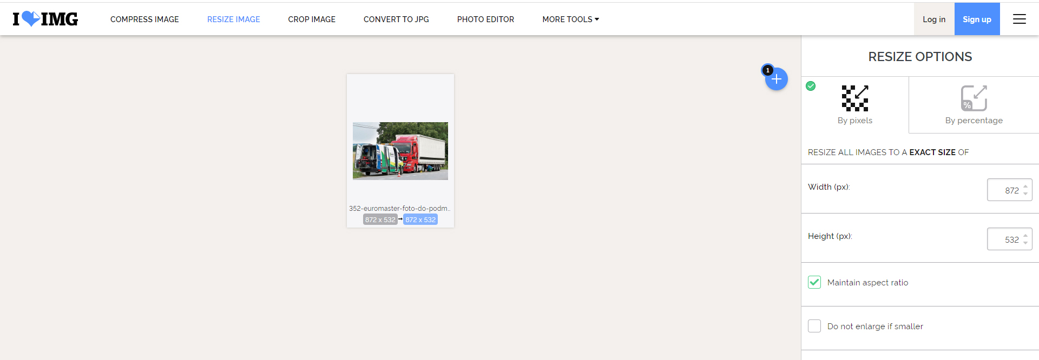Select the truck image thumbnail

pos(400,151)
